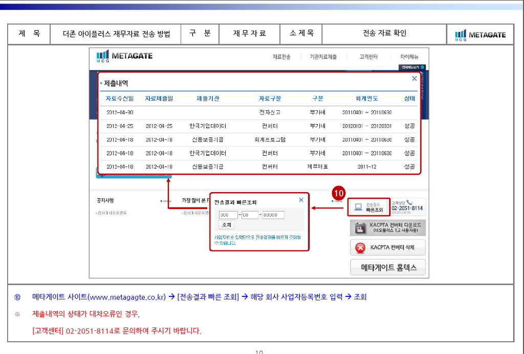Click the METAGATE logo in the document header
The height and width of the screenshot is (354, 524).
(480, 35)
